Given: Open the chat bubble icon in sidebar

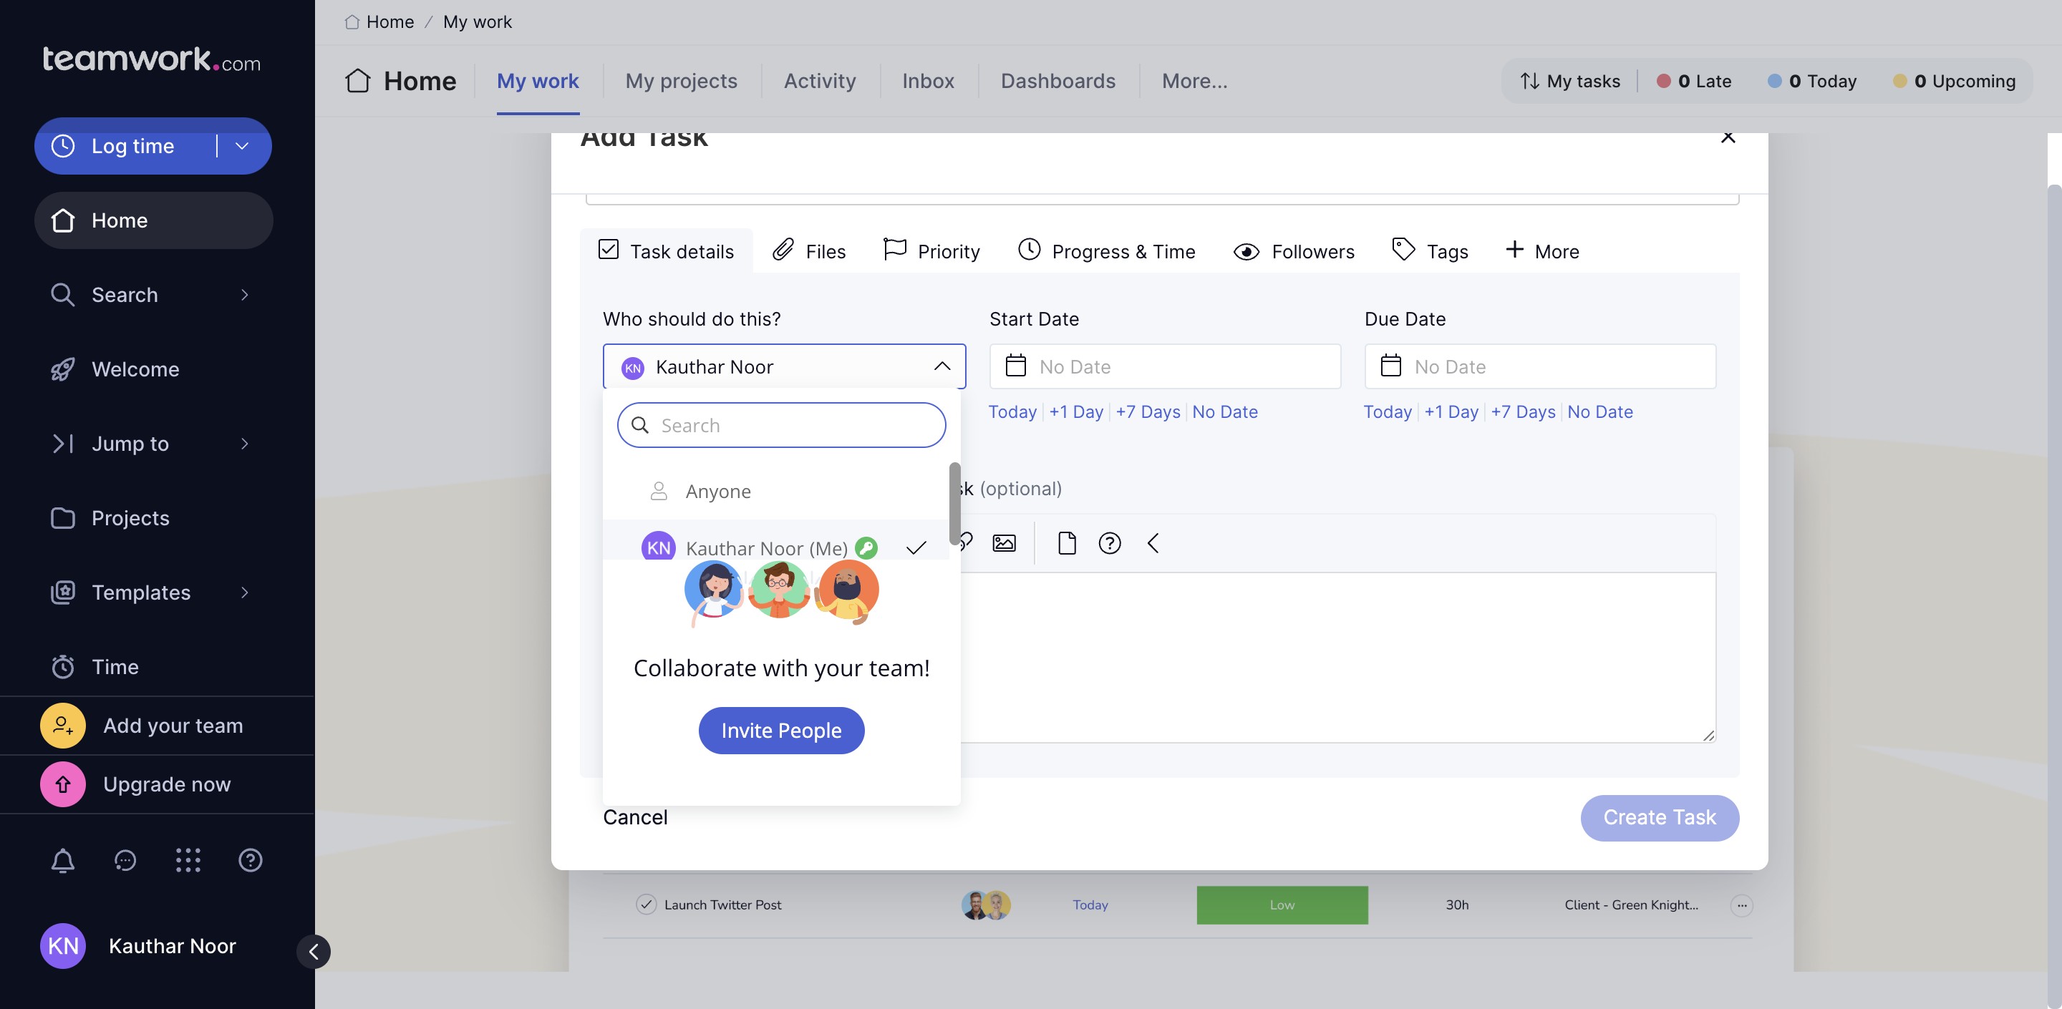Looking at the screenshot, I should pyautogui.click(x=125, y=860).
